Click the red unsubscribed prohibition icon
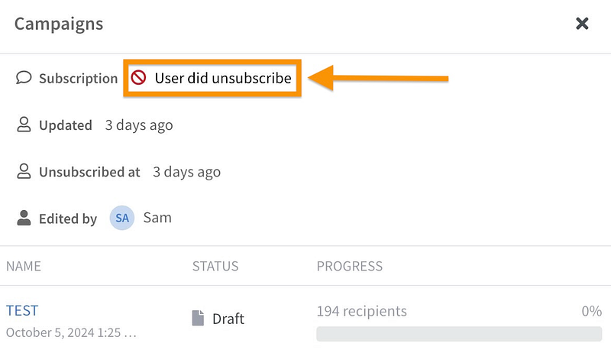611x353 pixels. pos(138,78)
